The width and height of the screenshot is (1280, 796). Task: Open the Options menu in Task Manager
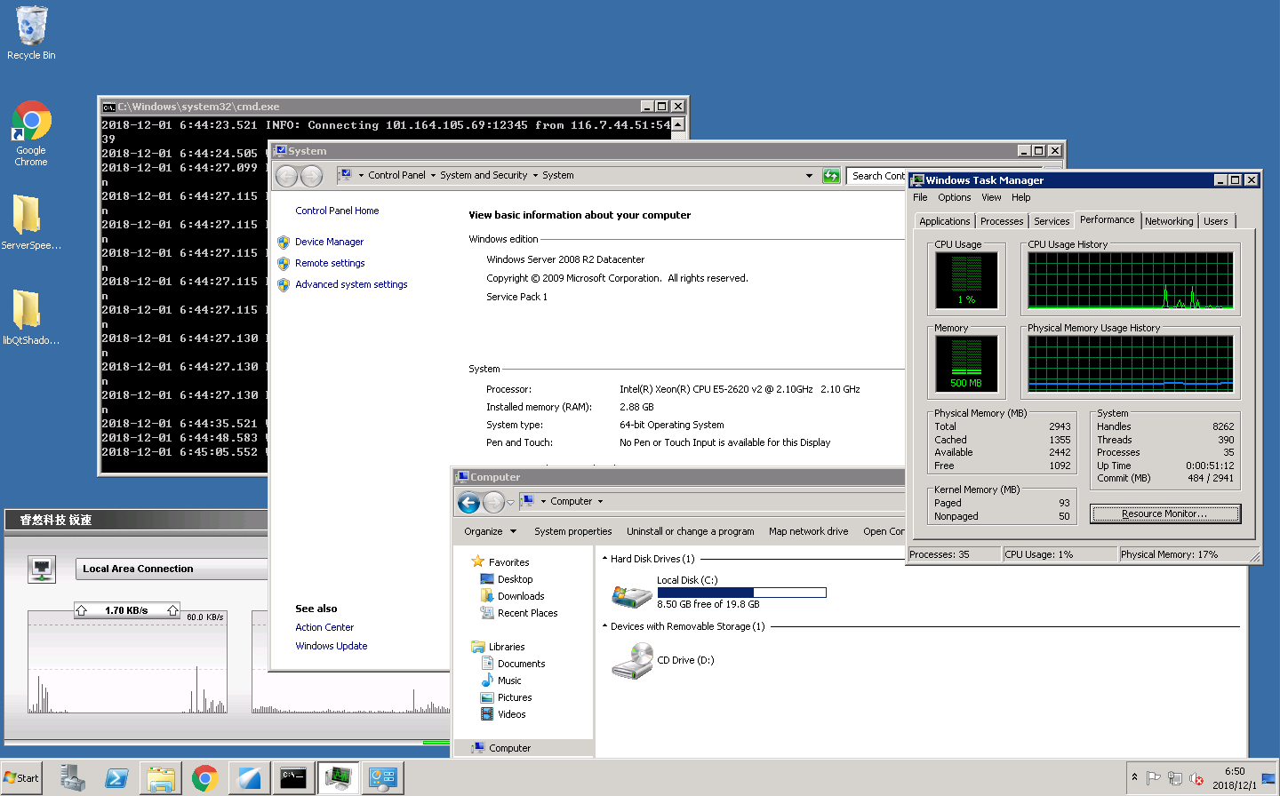[954, 197]
